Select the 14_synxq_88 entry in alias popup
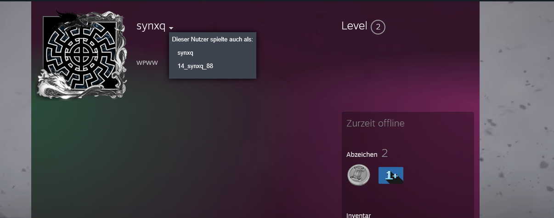 point(195,66)
